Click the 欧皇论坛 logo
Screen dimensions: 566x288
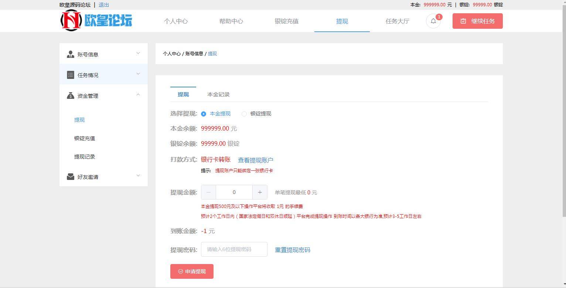96,21
